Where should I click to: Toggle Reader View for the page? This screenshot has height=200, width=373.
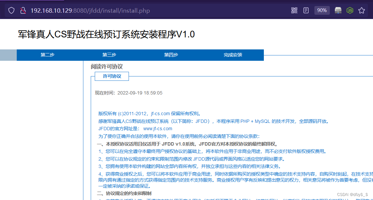pyautogui.click(x=306, y=10)
